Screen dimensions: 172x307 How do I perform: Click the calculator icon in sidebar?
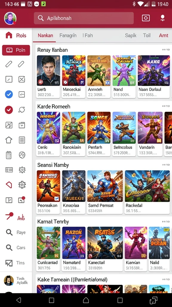[x=9, y=155]
